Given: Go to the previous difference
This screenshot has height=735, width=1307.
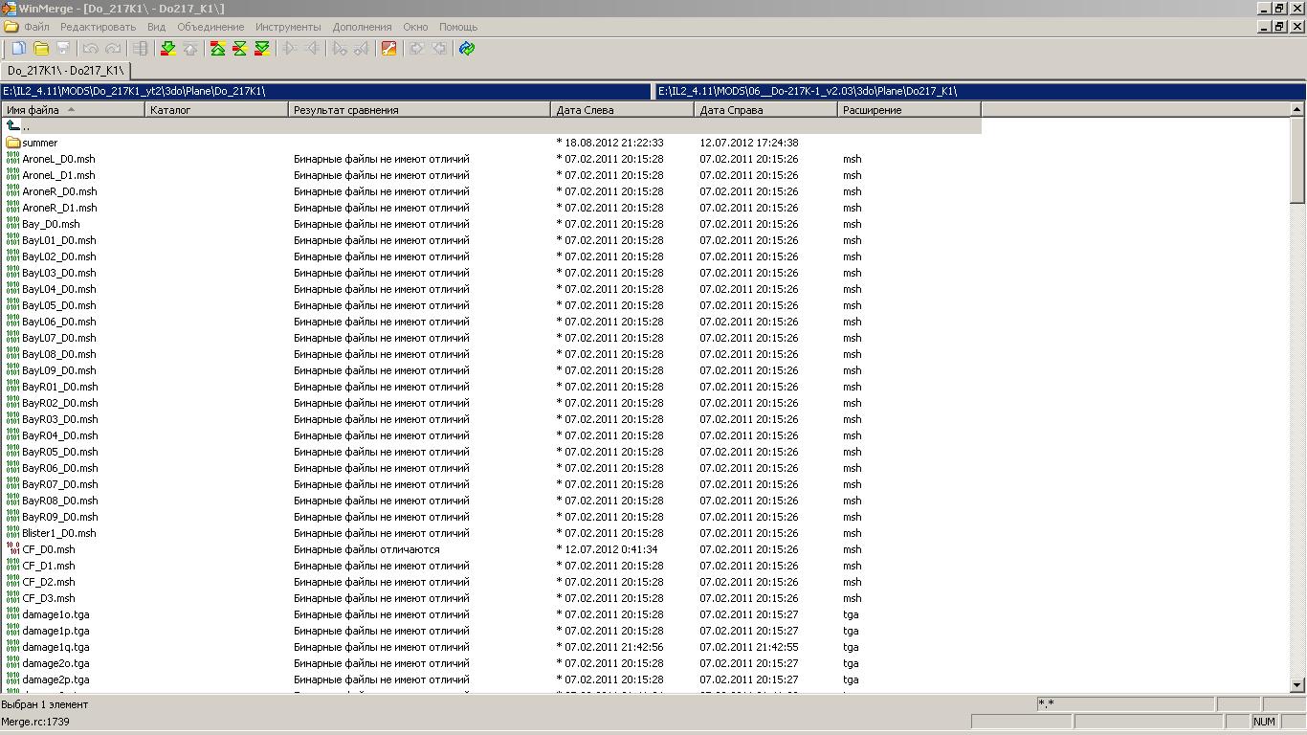Looking at the screenshot, I should [189, 49].
